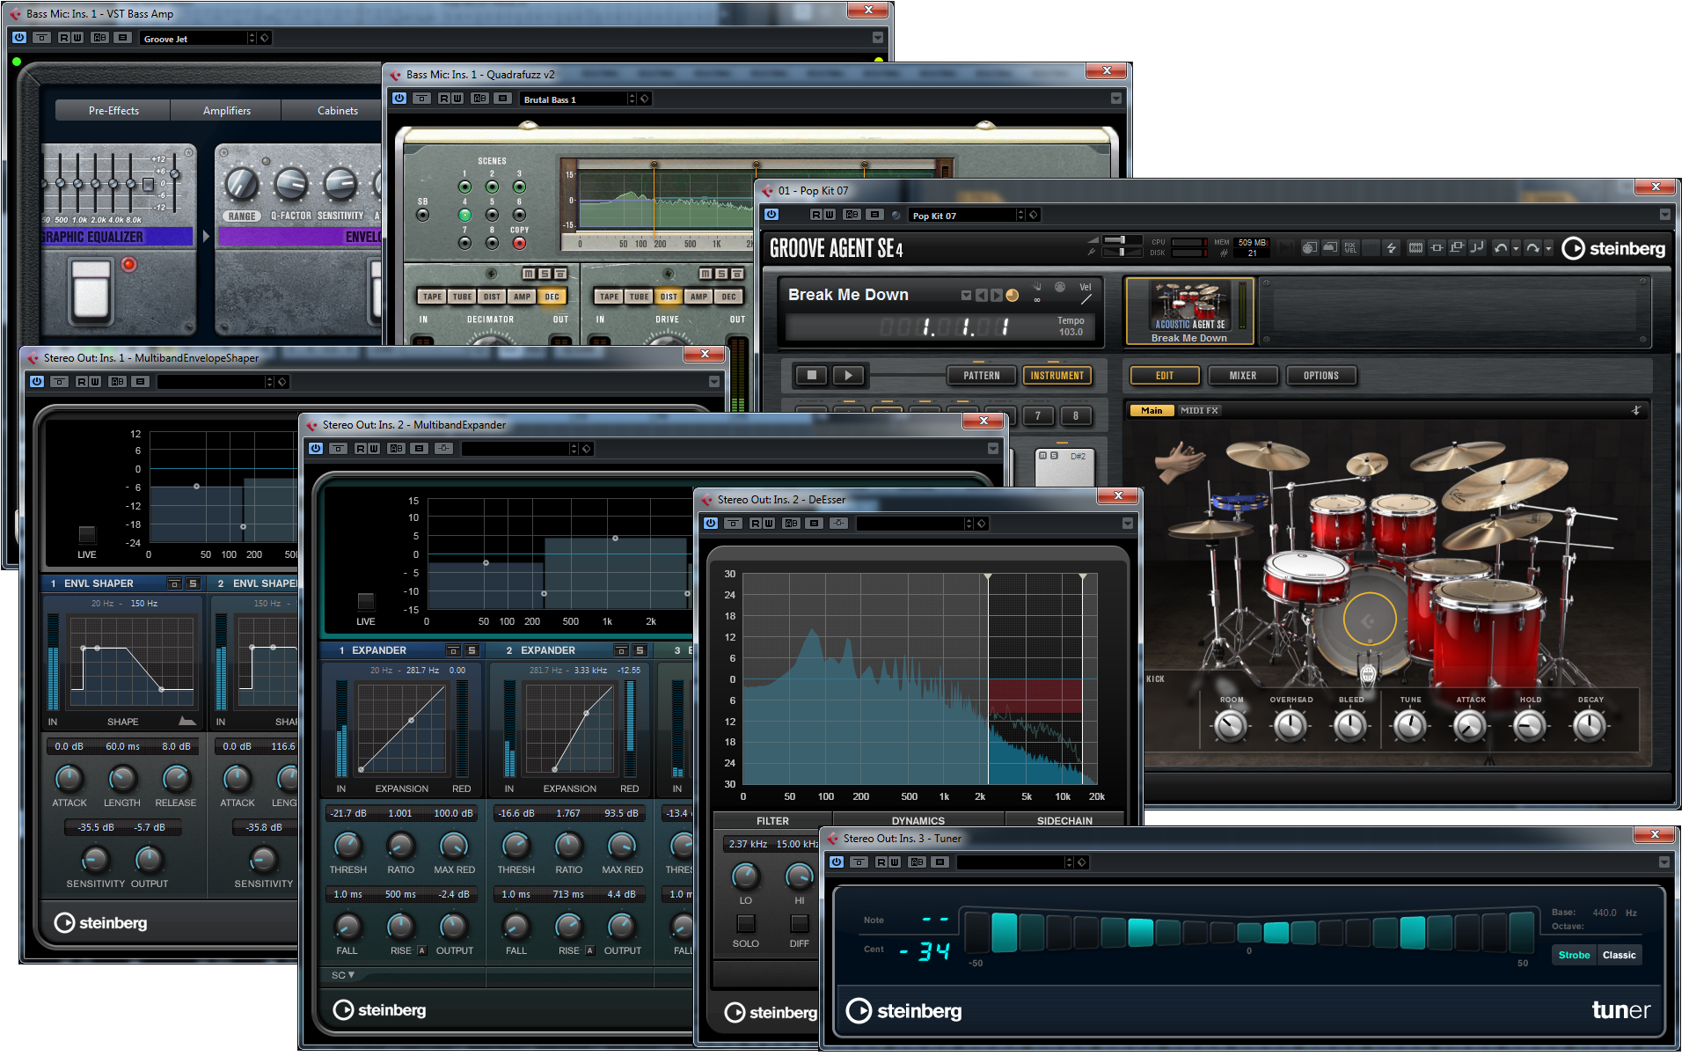Open preset dropdown showing Brutal Bass 1
Image resolution: width=1689 pixels, height=1056 pixels.
click(x=574, y=99)
